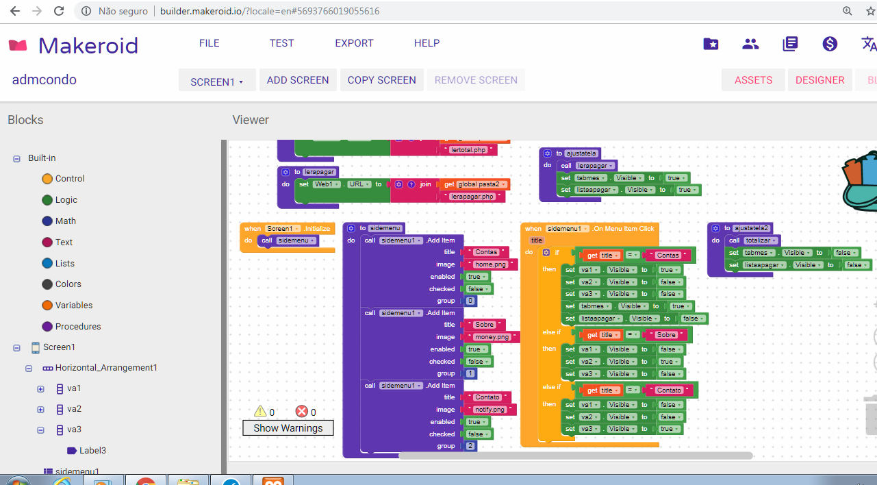Open the documentation library icon
The height and width of the screenshot is (485, 877).
[x=790, y=44]
